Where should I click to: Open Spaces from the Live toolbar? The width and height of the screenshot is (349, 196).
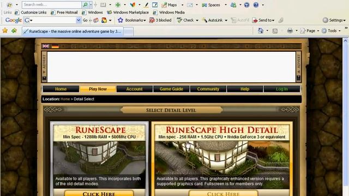[x=211, y=5]
